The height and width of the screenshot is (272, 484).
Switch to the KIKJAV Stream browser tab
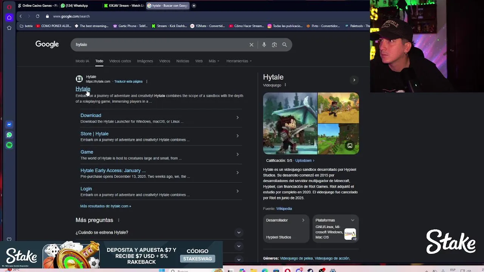[x=124, y=6]
